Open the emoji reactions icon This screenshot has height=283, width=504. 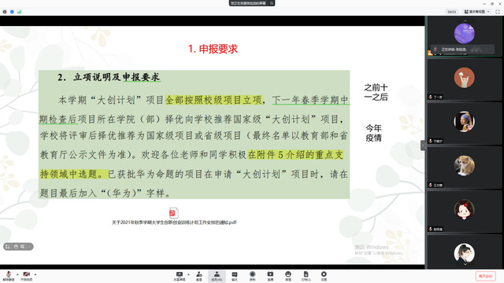tap(288, 276)
